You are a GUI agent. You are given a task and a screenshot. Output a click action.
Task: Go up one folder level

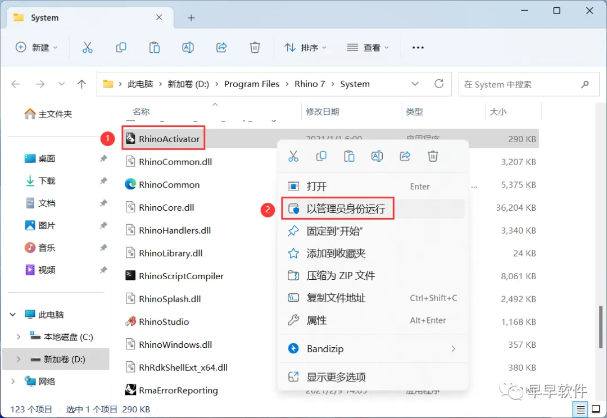81,84
